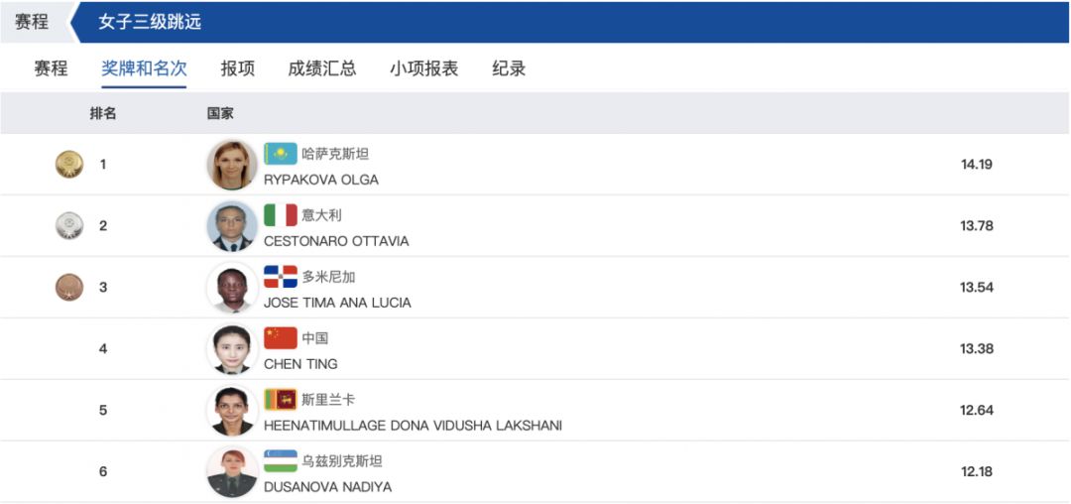Viewport: 1071px width, 504px height.
Task: Click the China flag icon
Action: point(281,338)
